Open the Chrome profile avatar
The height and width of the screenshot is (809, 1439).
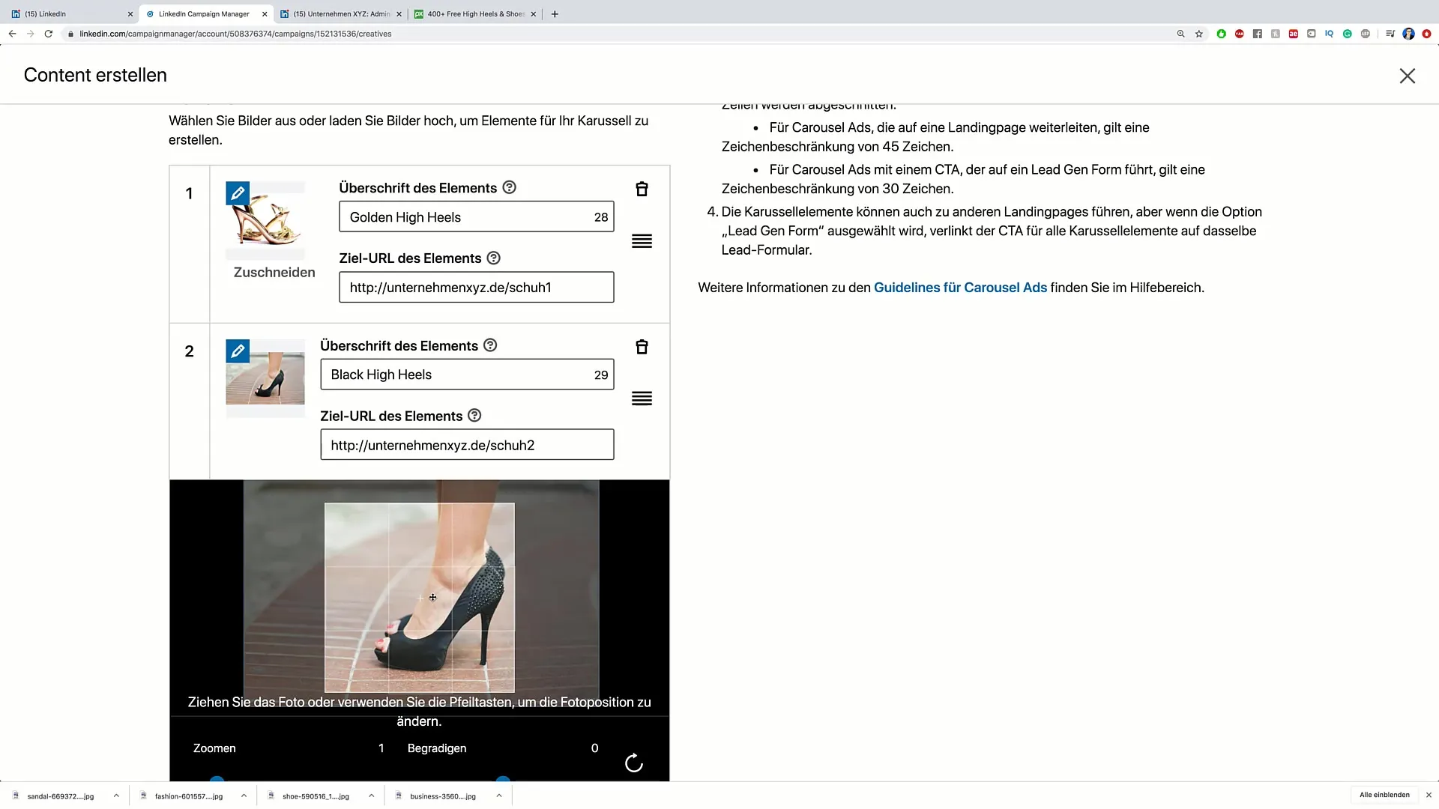click(1409, 34)
